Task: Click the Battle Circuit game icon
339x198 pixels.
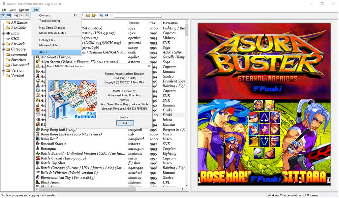Action: pyautogui.click(x=38, y=158)
